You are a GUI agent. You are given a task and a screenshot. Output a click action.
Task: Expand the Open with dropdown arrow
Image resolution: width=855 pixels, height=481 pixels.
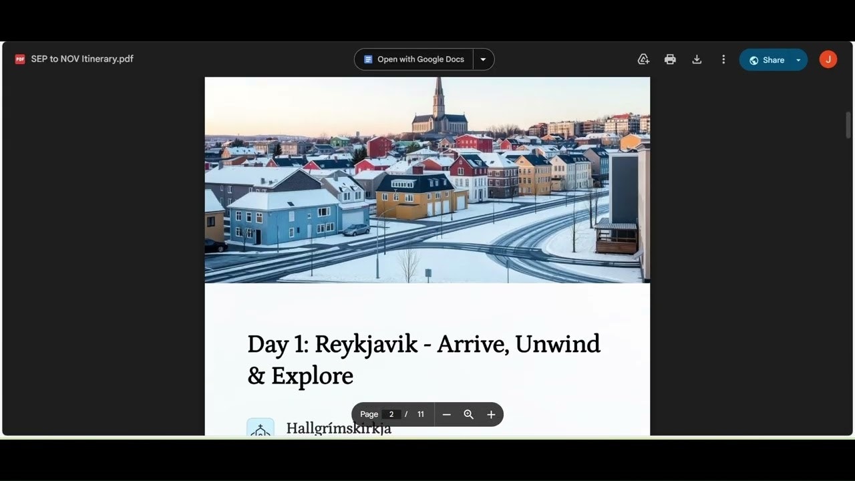[484, 59]
